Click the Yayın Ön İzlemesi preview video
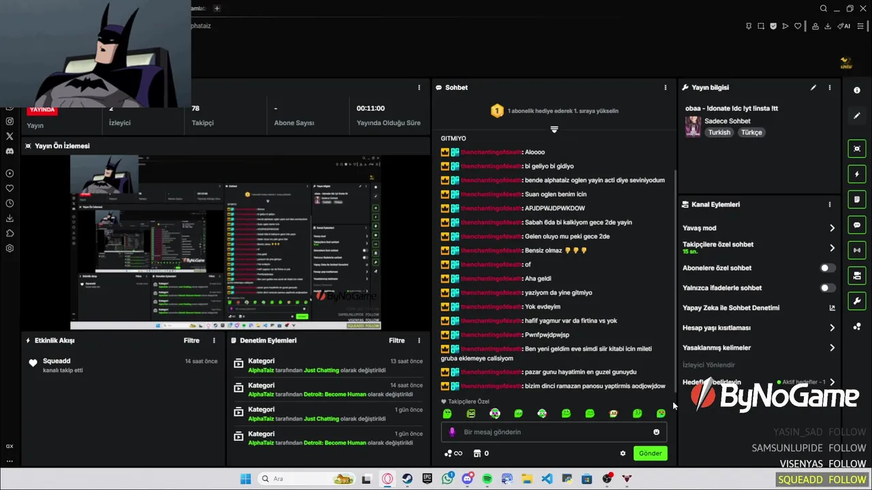The width and height of the screenshot is (872, 490). 225,242
